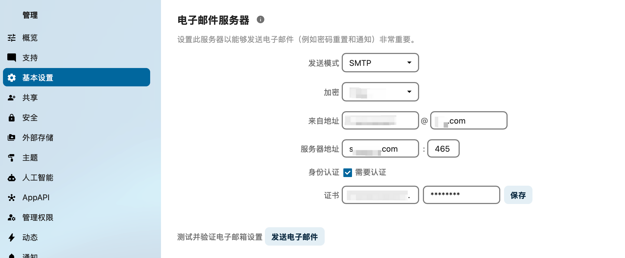The height and width of the screenshot is (258, 625).
Task: Click the 概览 sliders icon in sidebar
Action: coord(12,38)
